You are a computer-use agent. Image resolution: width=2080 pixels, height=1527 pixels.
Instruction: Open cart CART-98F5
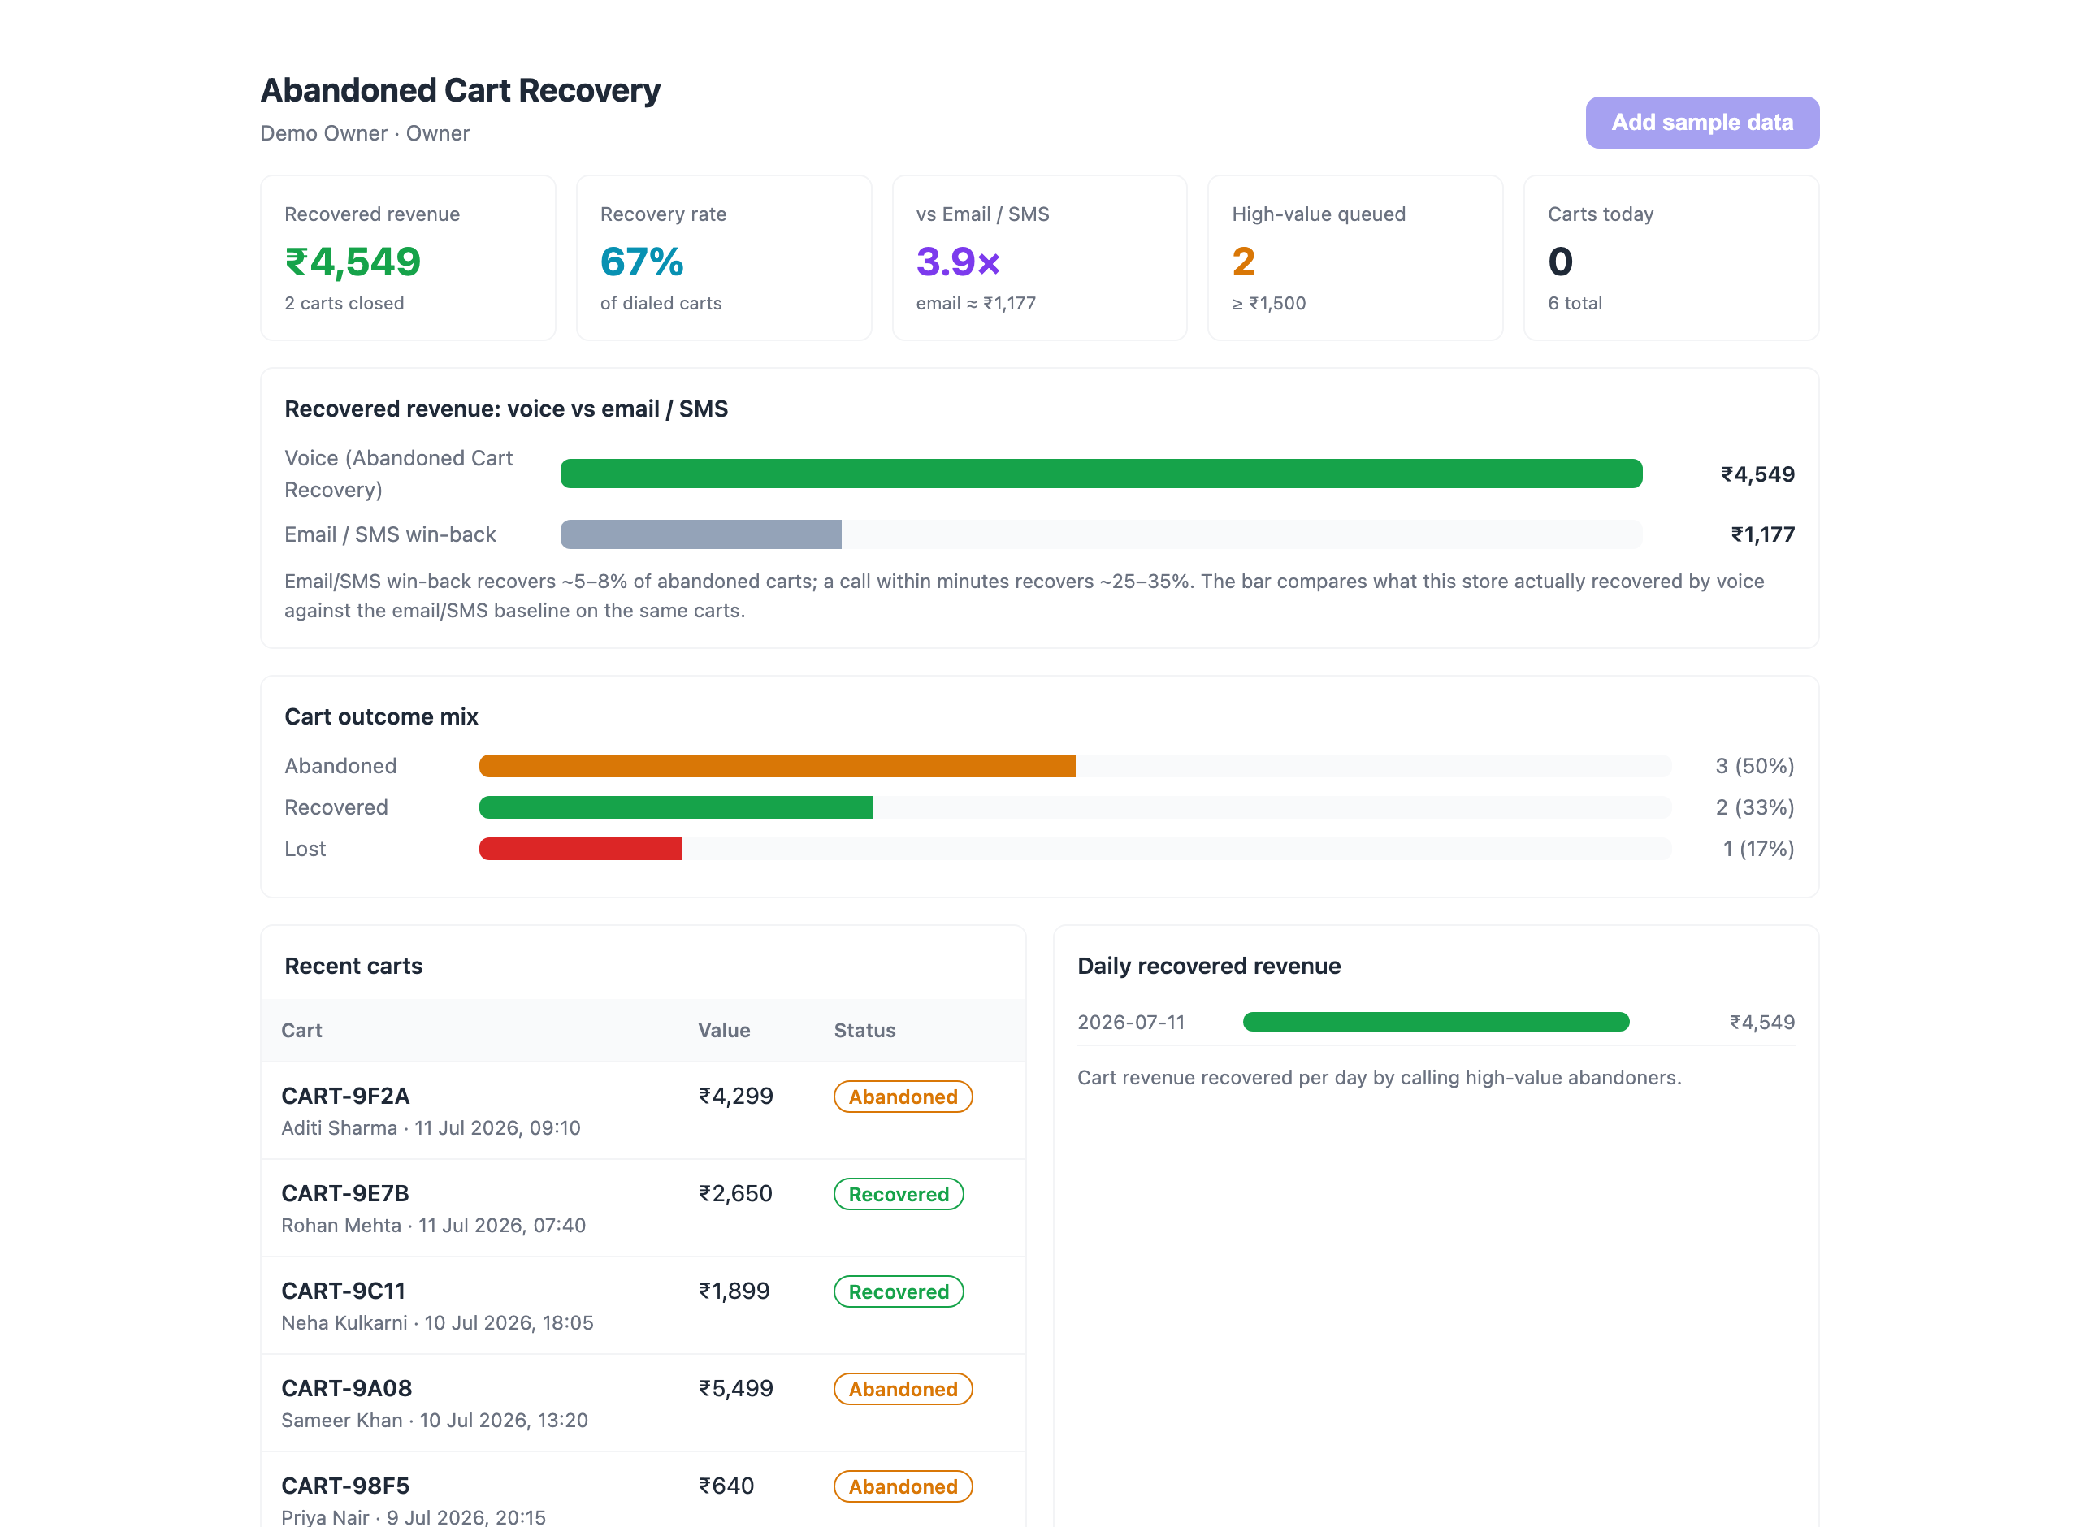pyautogui.click(x=344, y=1486)
